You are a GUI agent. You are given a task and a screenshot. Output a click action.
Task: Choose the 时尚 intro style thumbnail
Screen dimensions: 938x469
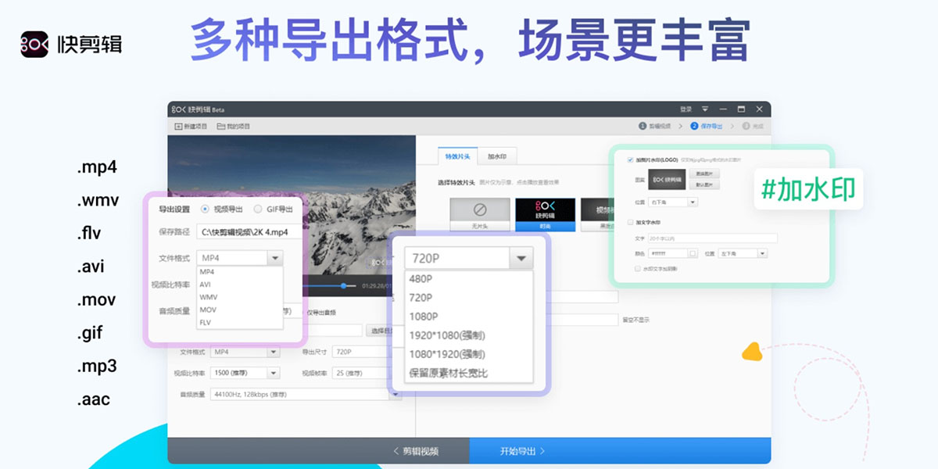click(x=545, y=210)
